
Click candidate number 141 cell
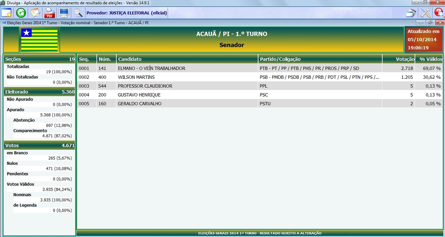107,68
